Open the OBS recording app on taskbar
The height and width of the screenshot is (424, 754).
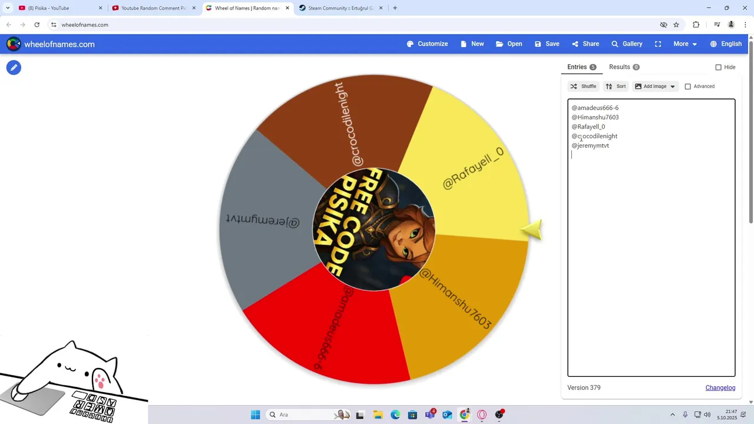coord(500,415)
